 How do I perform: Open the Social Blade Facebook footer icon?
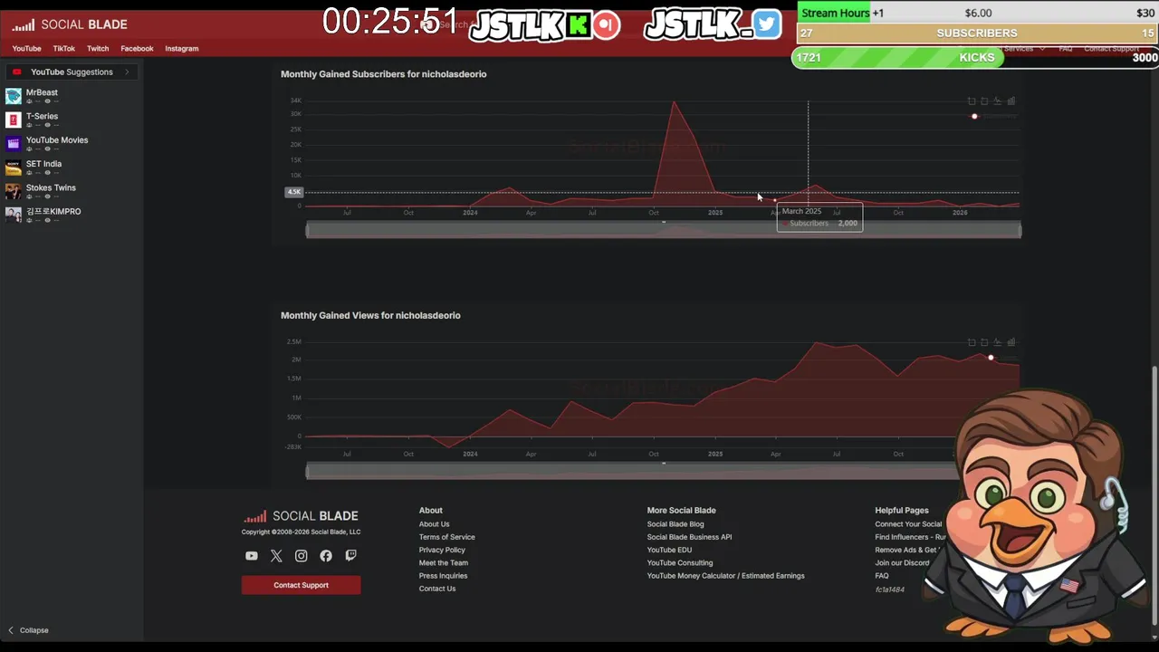tap(326, 556)
